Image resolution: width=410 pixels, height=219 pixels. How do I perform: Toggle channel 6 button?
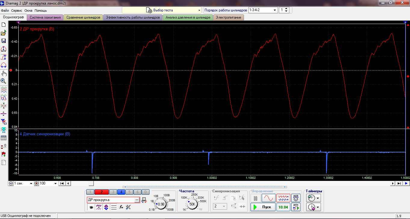click(137, 192)
